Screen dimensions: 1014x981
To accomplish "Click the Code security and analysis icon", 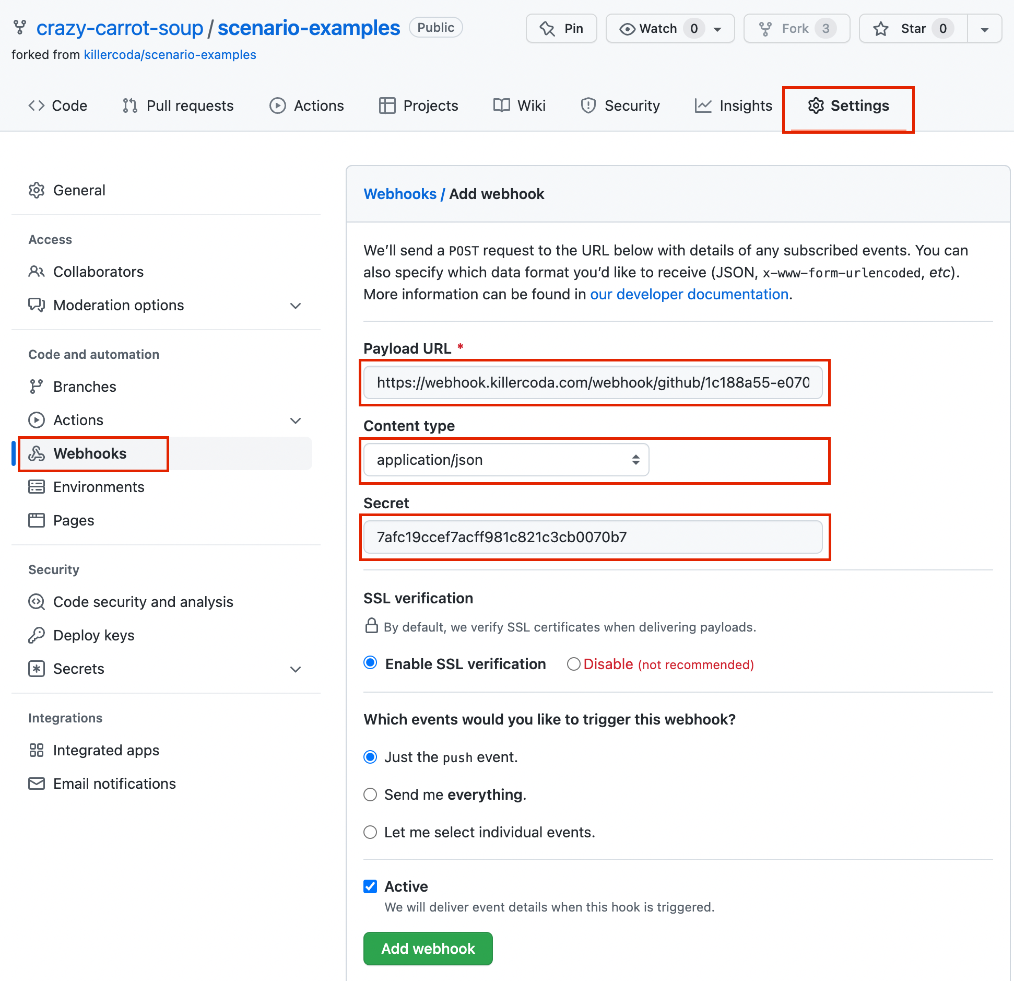I will tap(37, 602).
